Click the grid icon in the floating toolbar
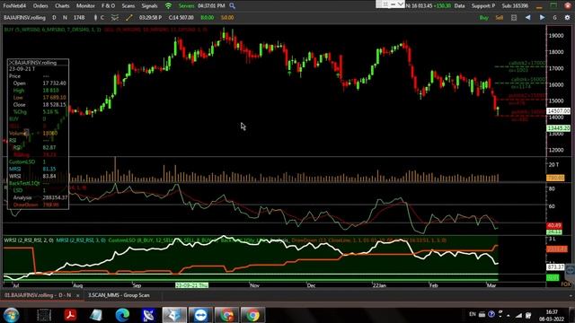The height and width of the screenshot is (323, 575). [385, 4]
